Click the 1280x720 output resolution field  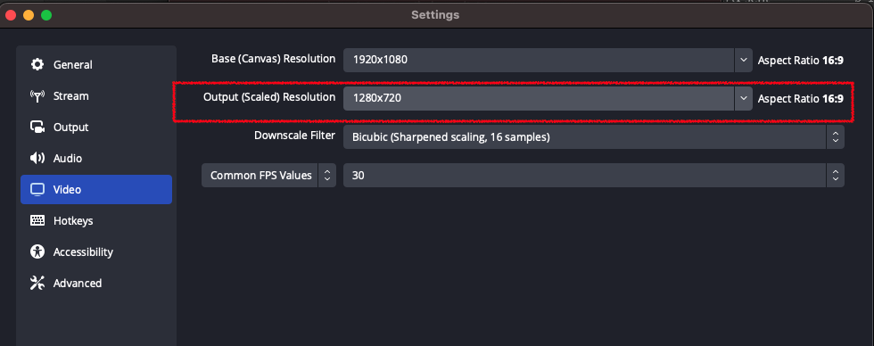539,99
